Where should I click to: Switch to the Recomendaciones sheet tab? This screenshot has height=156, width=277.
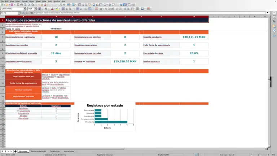(39, 151)
